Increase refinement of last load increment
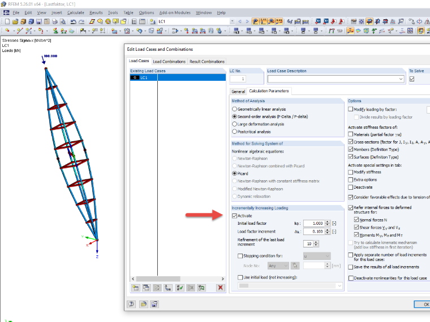Screen dimensions: 430x322 tap(316, 242)
